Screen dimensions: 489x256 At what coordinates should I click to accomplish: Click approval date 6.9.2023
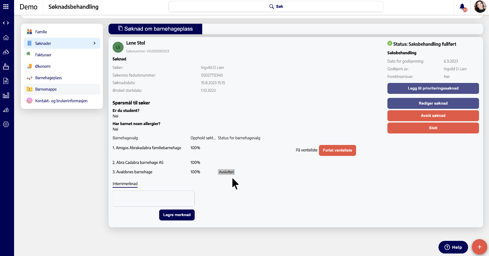tap(451, 61)
